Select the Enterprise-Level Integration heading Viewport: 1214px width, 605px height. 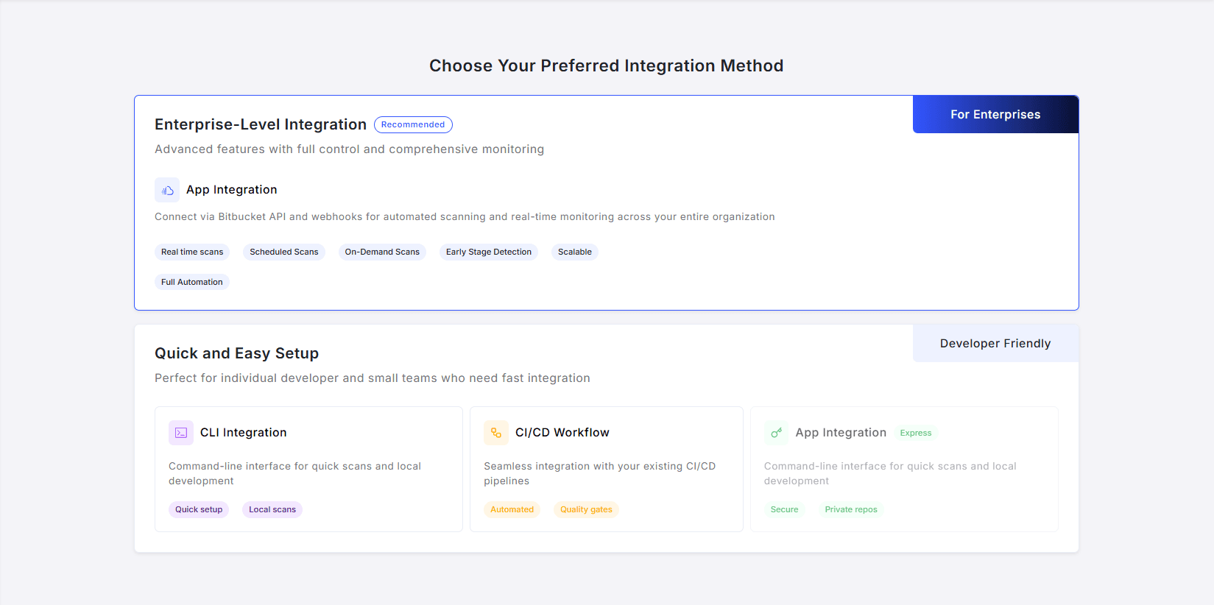pos(261,124)
